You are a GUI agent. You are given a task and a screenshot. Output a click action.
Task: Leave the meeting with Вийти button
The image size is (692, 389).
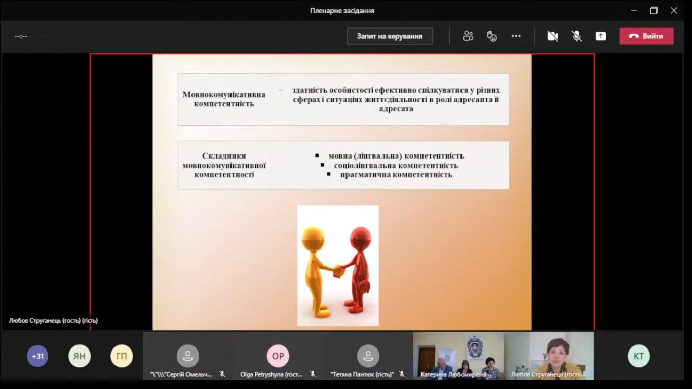click(646, 36)
